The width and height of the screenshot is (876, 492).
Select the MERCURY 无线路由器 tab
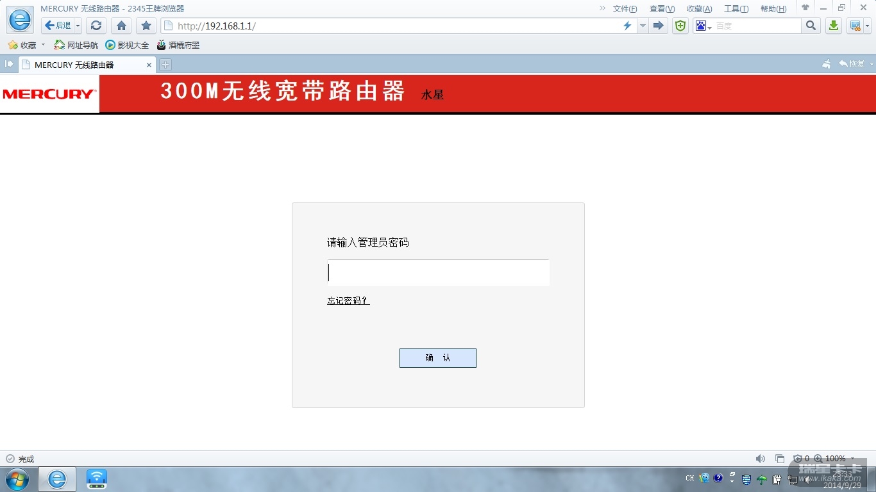click(x=87, y=65)
